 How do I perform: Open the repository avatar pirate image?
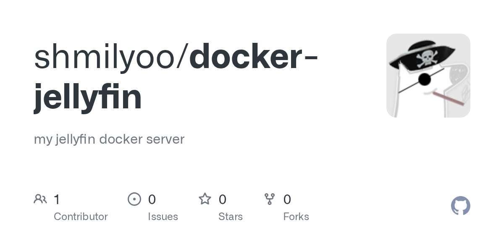tap(428, 75)
